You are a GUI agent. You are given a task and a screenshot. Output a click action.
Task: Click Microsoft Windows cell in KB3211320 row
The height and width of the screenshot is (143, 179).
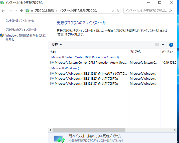143,79
